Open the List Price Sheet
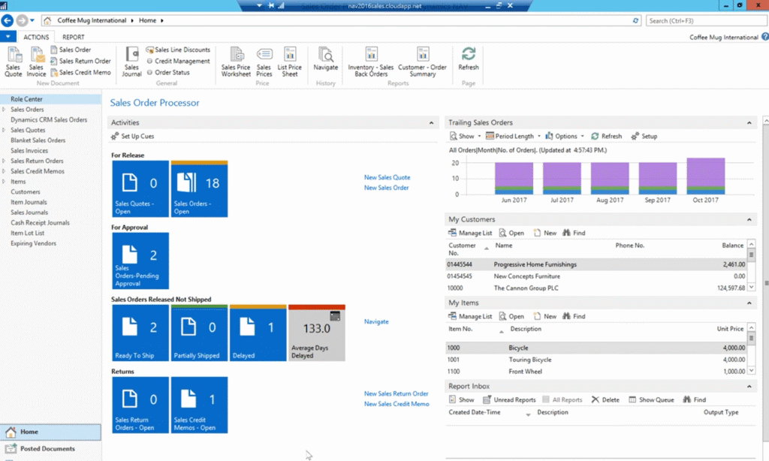 click(289, 62)
